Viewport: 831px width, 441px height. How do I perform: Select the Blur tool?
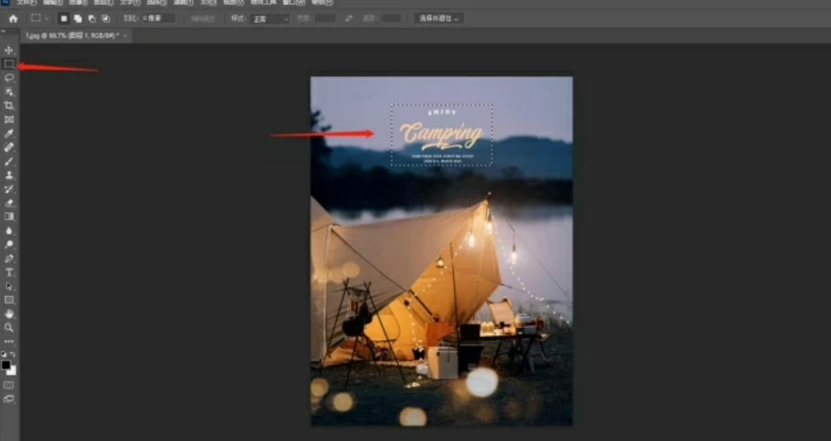click(9, 231)
